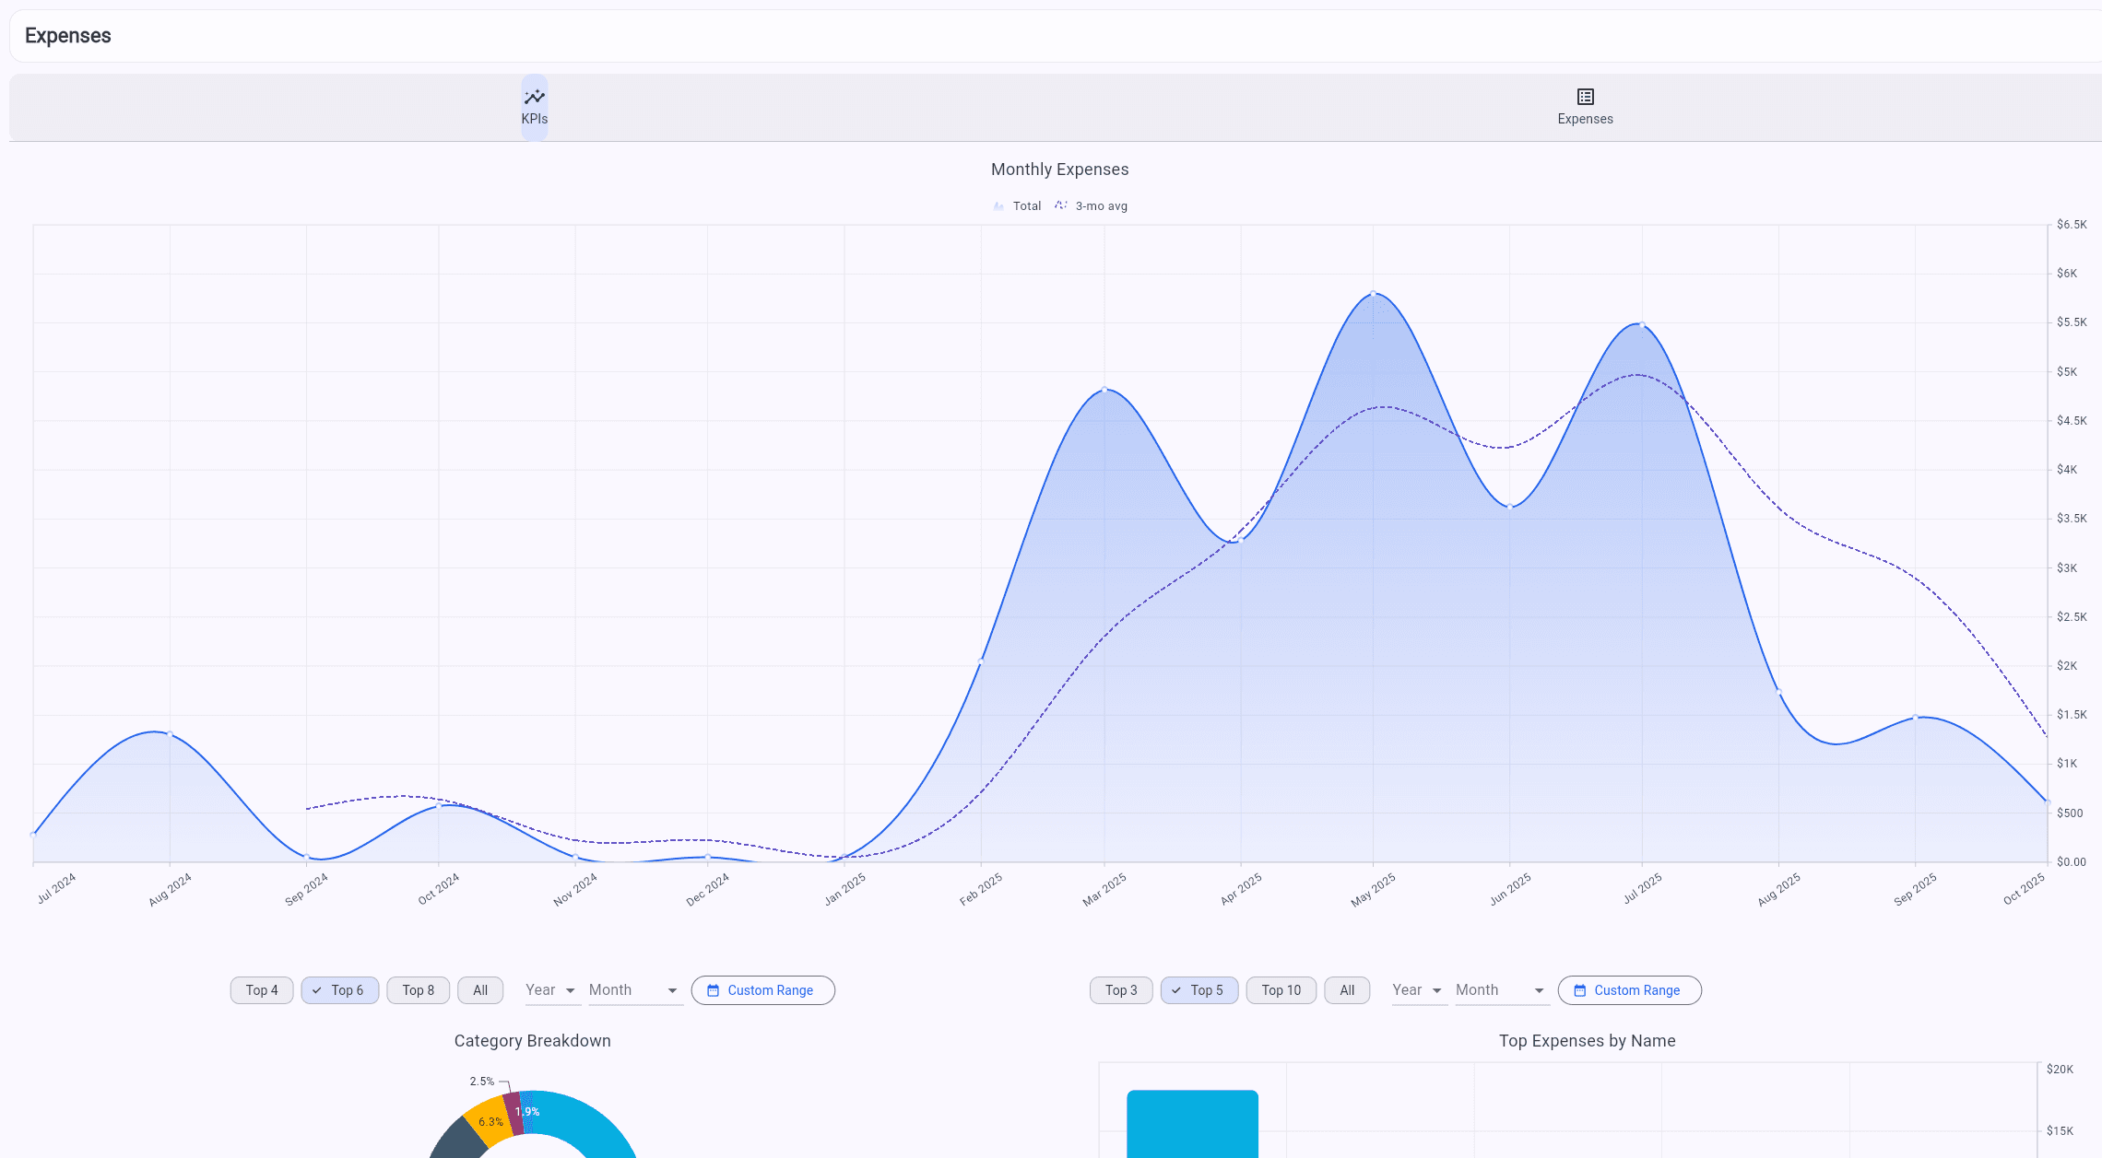Click the Total legend area icon
This screenshot has height=1158, width=2102.
(998, 206)
